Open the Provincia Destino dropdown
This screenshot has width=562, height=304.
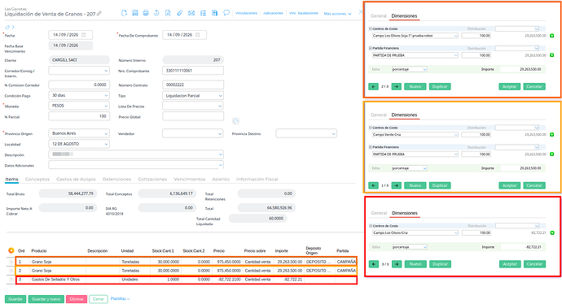[306, 133]
